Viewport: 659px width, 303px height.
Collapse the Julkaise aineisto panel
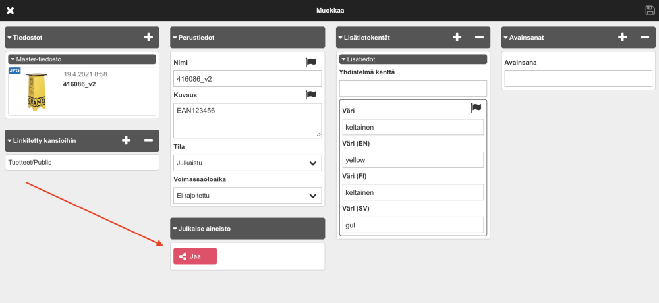175,229
